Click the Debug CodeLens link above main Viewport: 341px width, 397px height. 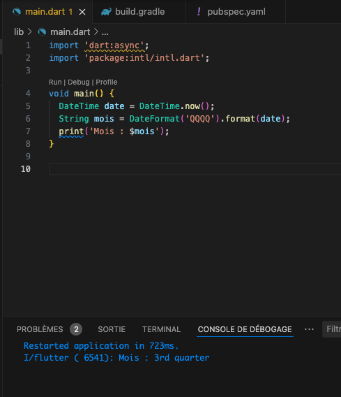point(79,82)
